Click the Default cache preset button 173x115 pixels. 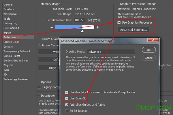(48, 60)
